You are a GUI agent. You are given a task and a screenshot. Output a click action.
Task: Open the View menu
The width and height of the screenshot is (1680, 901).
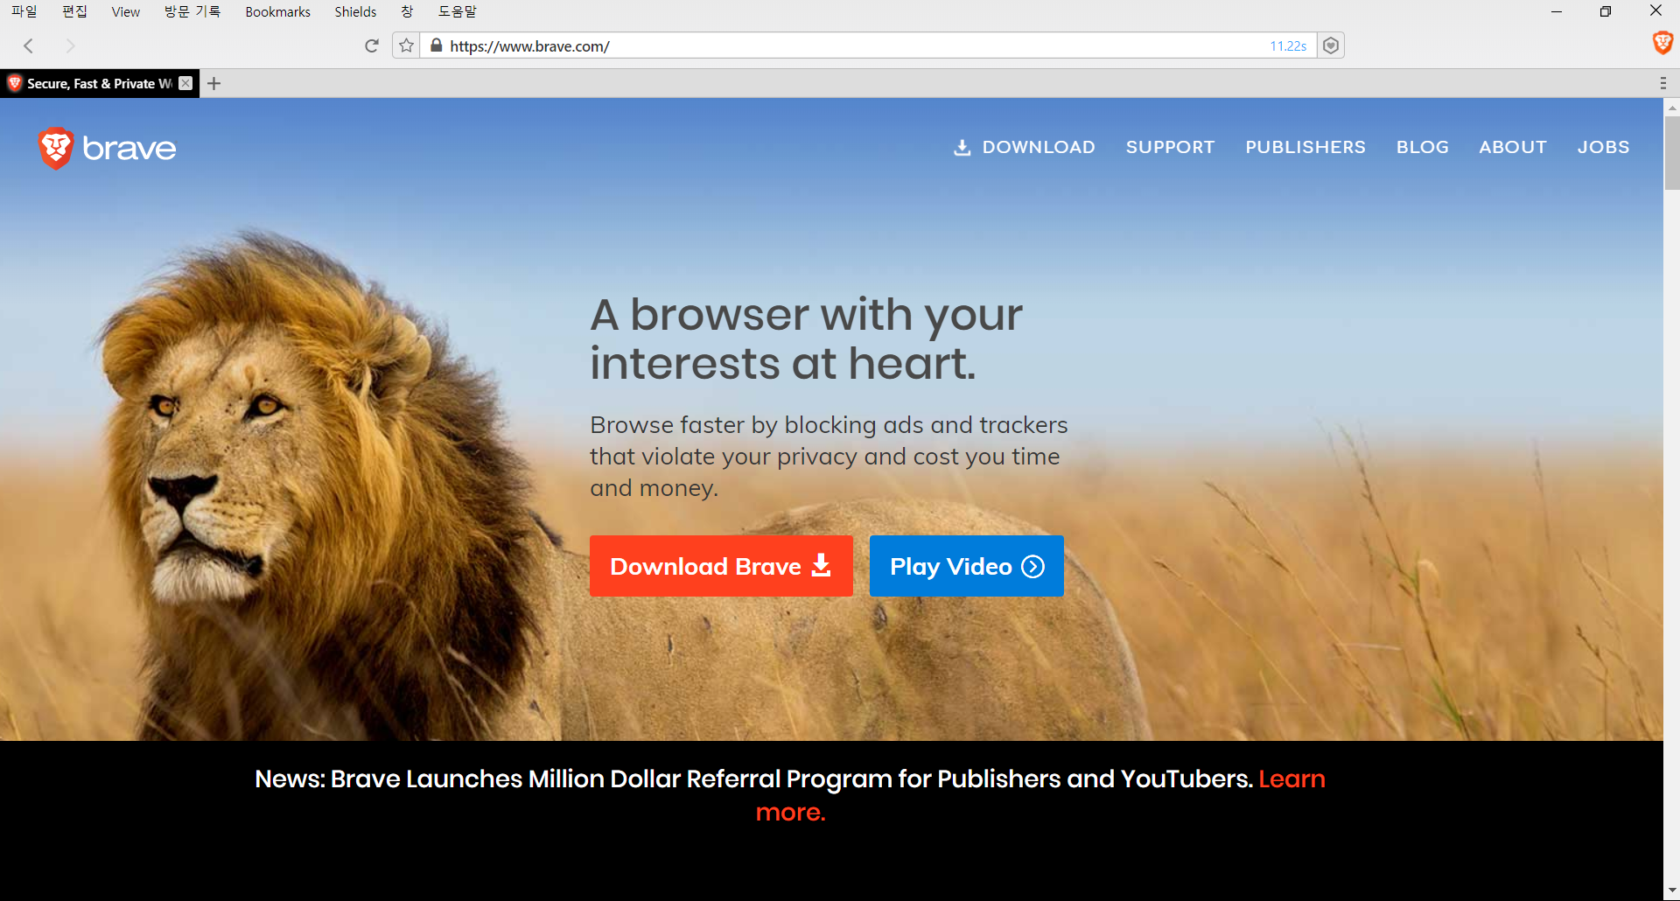click(x=126, y=11)
